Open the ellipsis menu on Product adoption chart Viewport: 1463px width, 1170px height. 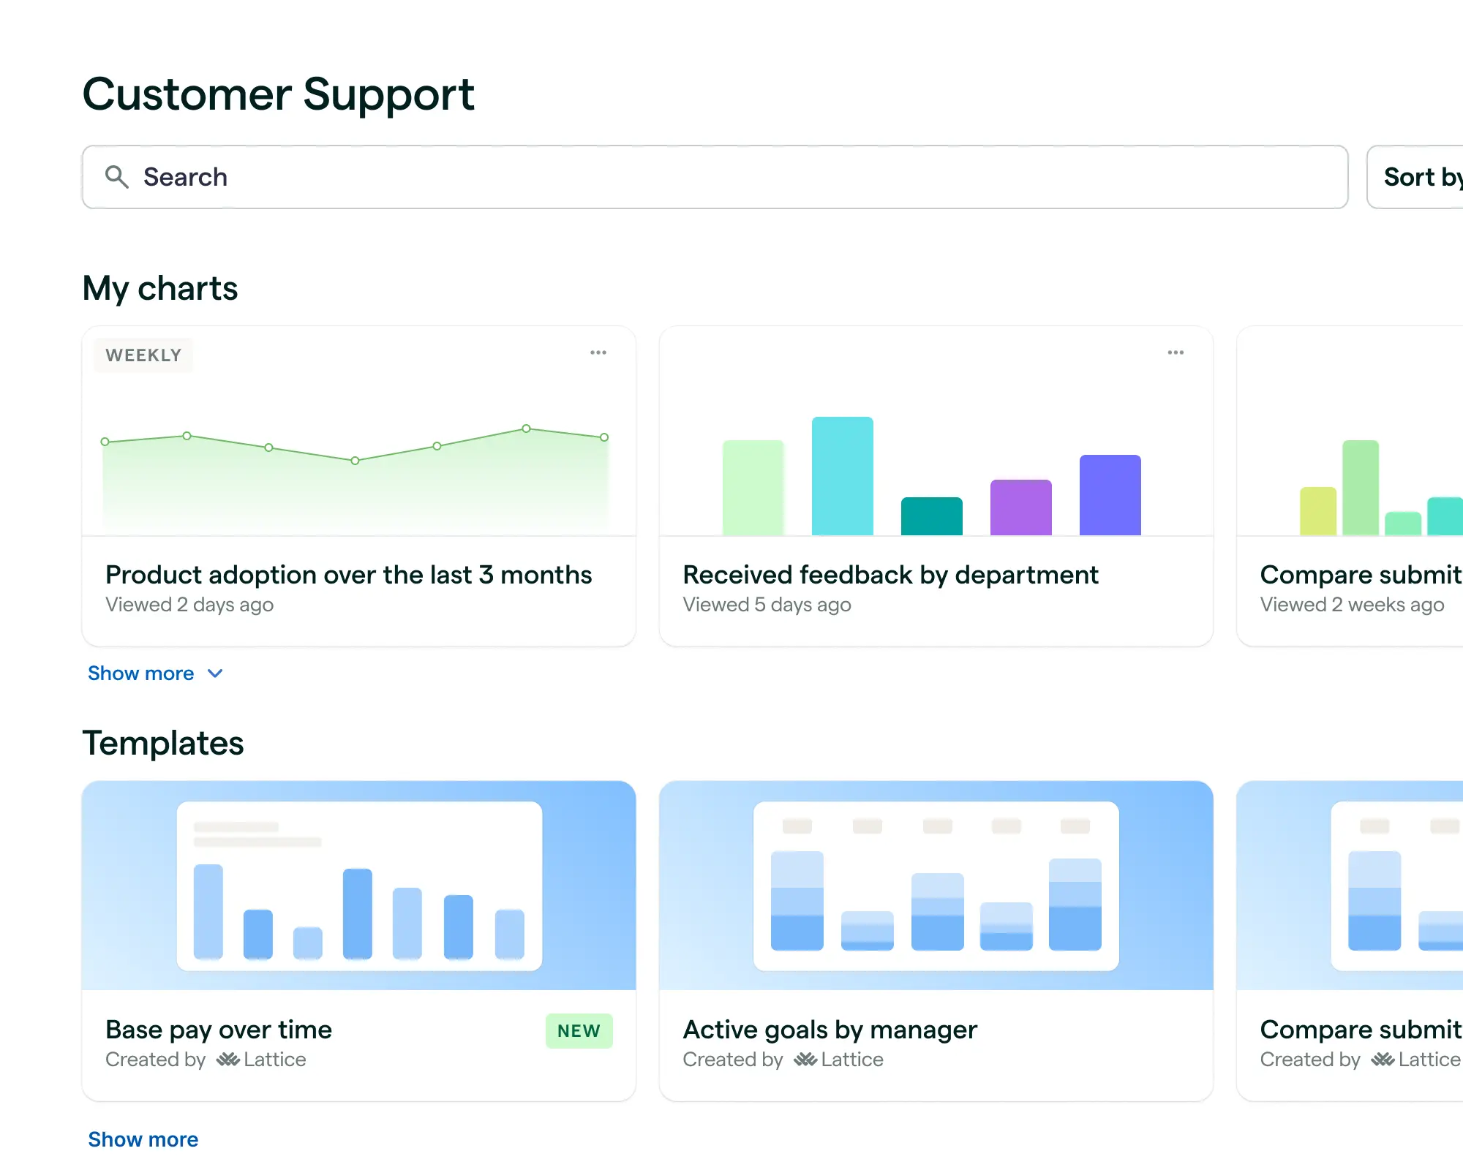598,352
